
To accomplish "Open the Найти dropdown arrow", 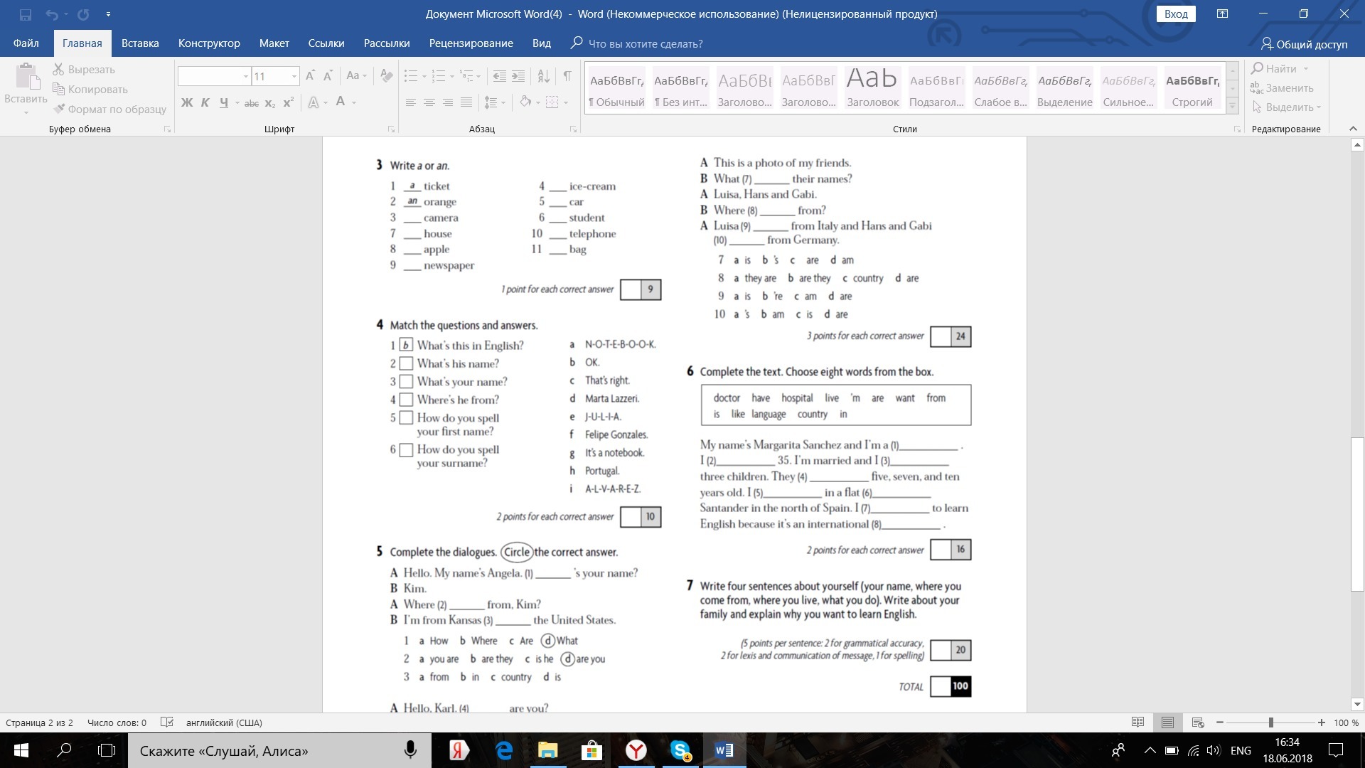I will point(1305,69).
